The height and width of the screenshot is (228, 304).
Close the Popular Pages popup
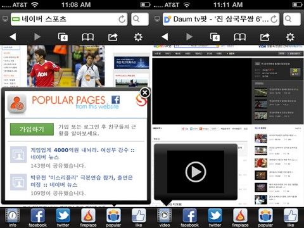pos(145,92)
